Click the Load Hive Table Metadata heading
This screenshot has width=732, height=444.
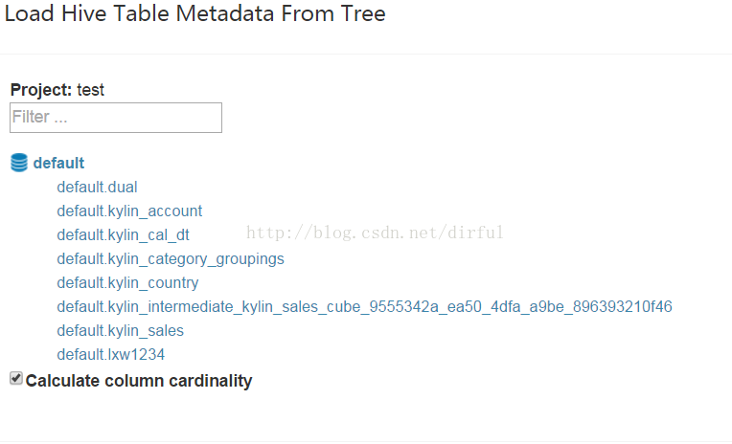tap(194, 13)
